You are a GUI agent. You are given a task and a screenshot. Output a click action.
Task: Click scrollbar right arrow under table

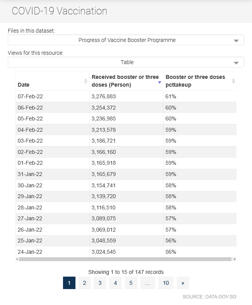(x=234, y=259)
